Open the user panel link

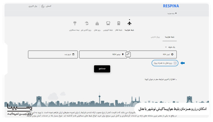pos(33,6)
